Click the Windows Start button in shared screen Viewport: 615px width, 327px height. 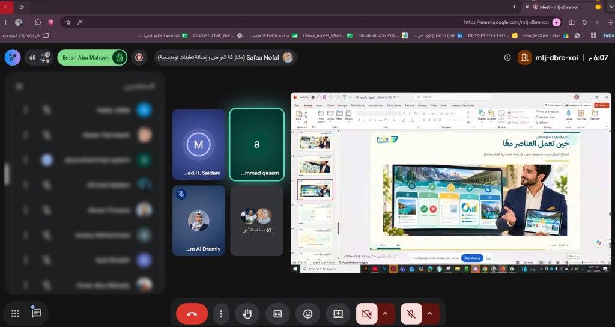[295, 269]
